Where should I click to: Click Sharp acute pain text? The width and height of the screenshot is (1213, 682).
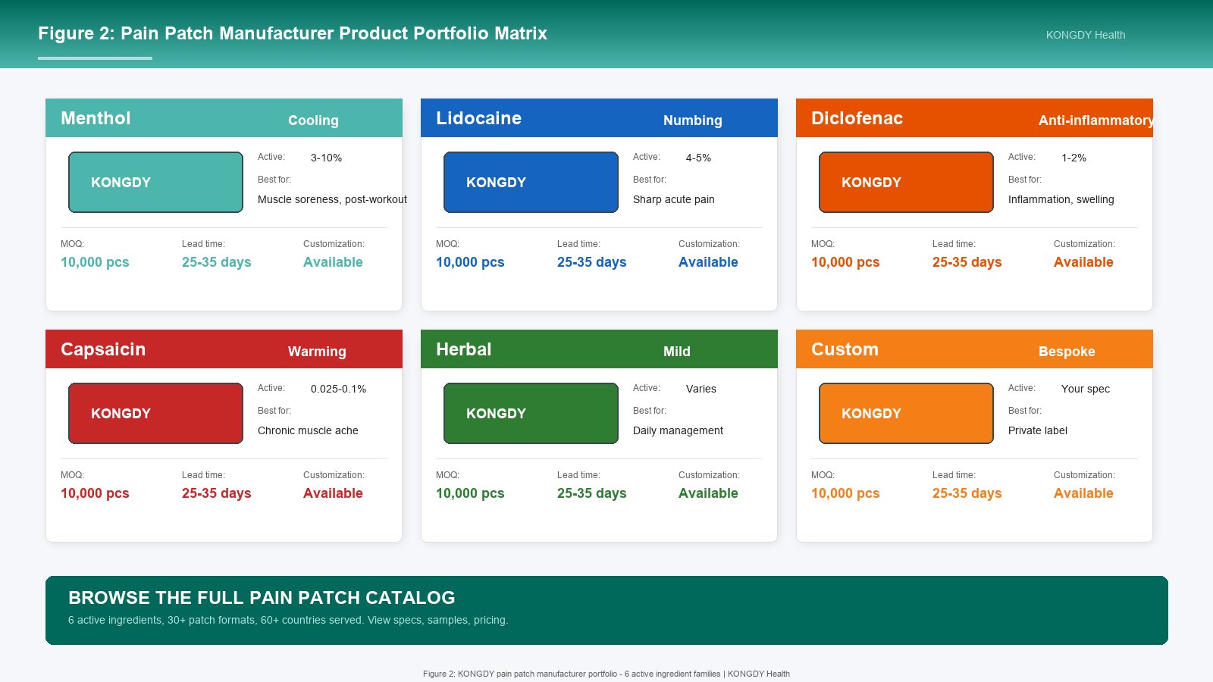pyautogui.click(x=673, y=199)
